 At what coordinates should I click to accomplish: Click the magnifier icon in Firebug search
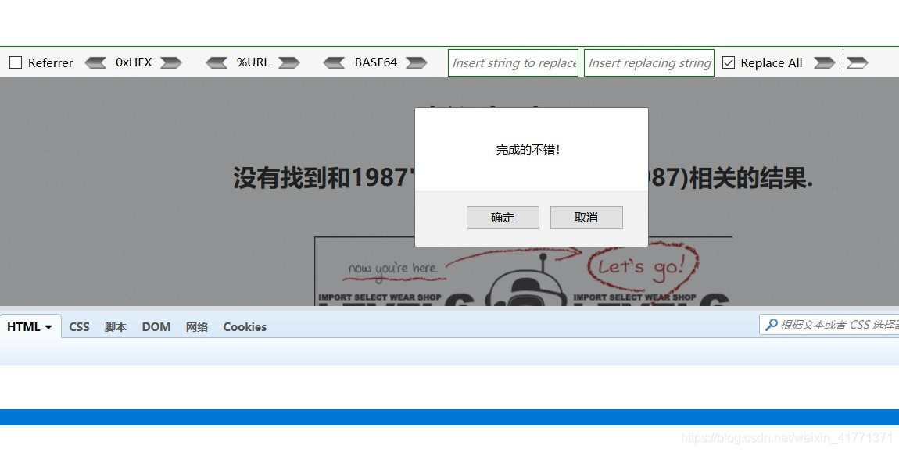point(771,325)
